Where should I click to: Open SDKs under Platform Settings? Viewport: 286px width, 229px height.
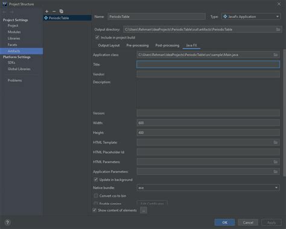11,63
